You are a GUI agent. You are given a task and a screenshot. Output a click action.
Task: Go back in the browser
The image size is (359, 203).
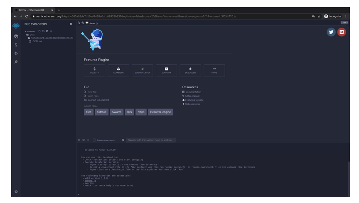click(15, 16)
